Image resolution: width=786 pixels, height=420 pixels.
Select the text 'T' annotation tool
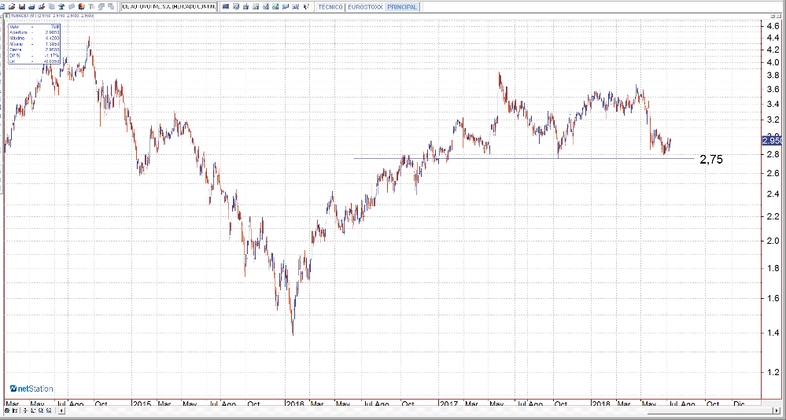[x=91, y=6]
